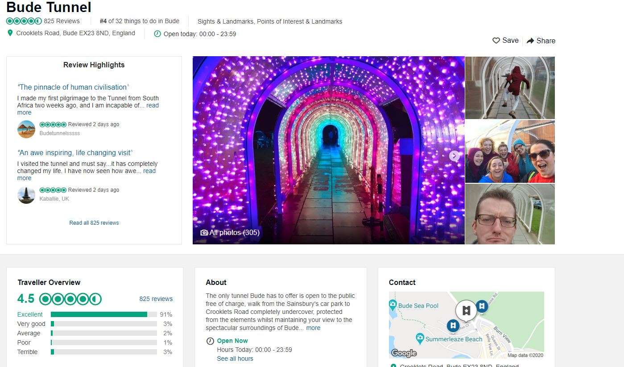This screenshot has height=367, width=624.
Task: Click Kaballie reviewer avatar
Action: click(26, 195)
